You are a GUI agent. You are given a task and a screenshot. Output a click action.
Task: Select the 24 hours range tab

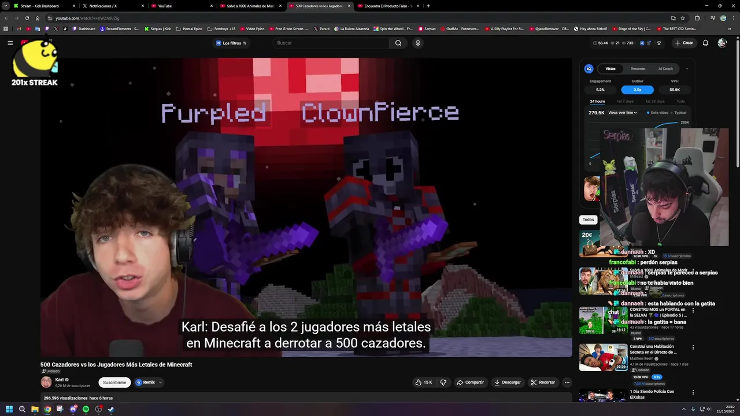pos(597,101)
